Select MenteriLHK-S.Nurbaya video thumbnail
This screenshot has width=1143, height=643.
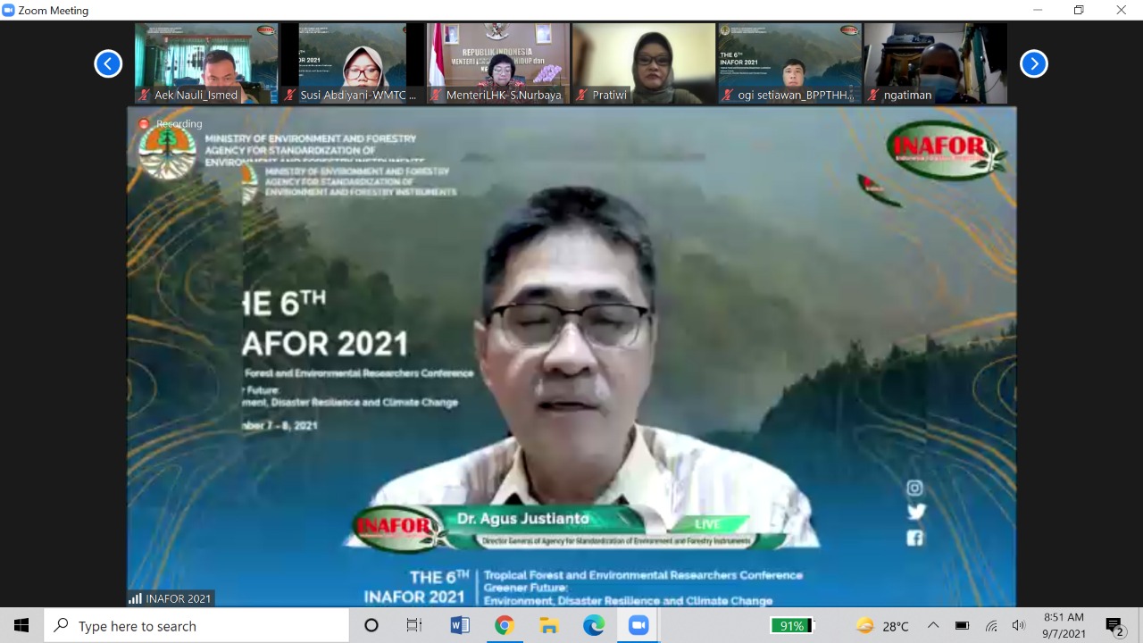[x=497, y=63]
